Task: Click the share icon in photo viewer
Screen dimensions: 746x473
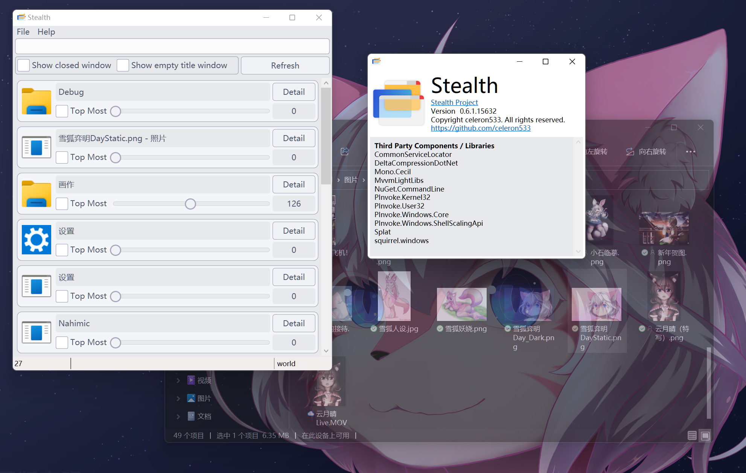Action: click(x=344, y=151)
